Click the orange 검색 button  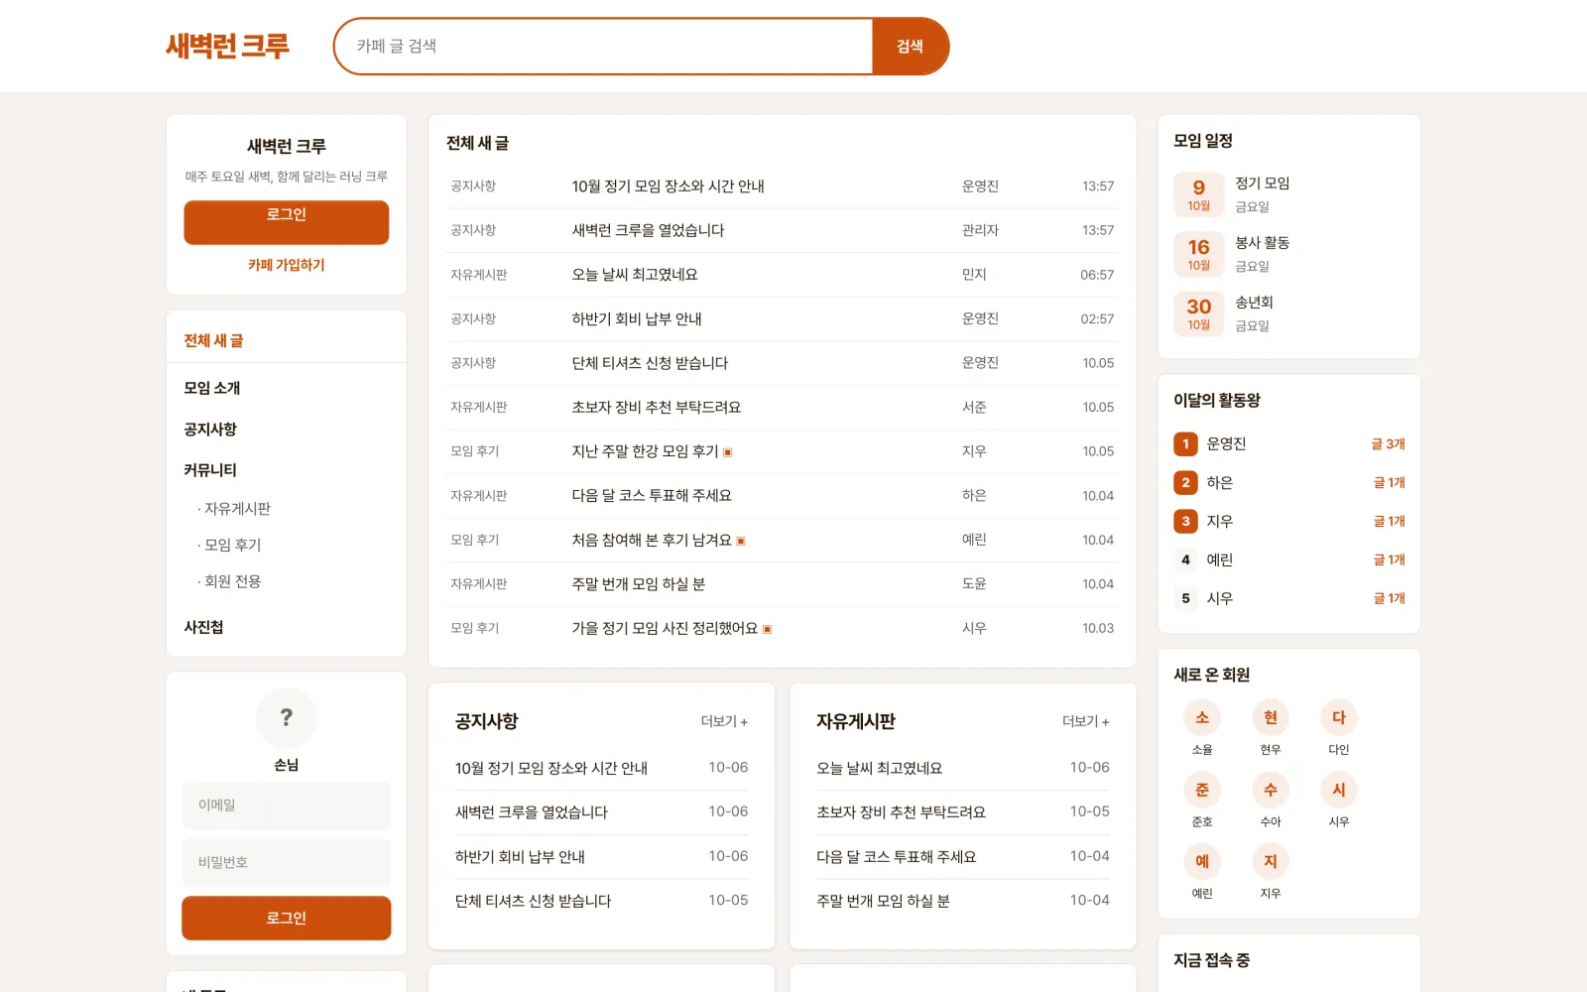coord(911,46)
